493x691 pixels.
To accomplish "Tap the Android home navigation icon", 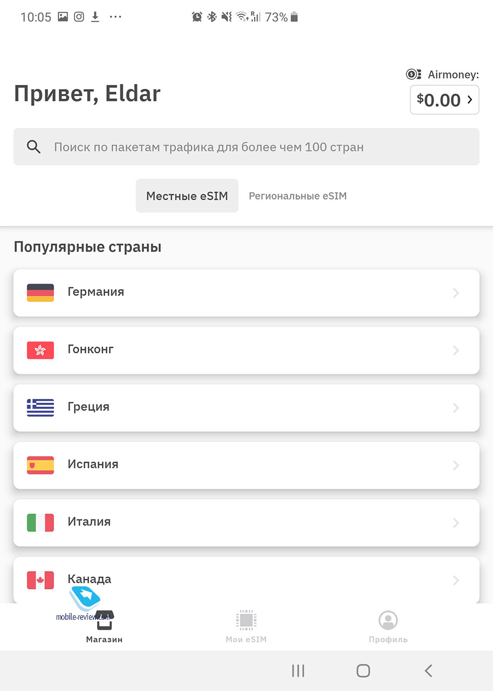I will 363,670.
